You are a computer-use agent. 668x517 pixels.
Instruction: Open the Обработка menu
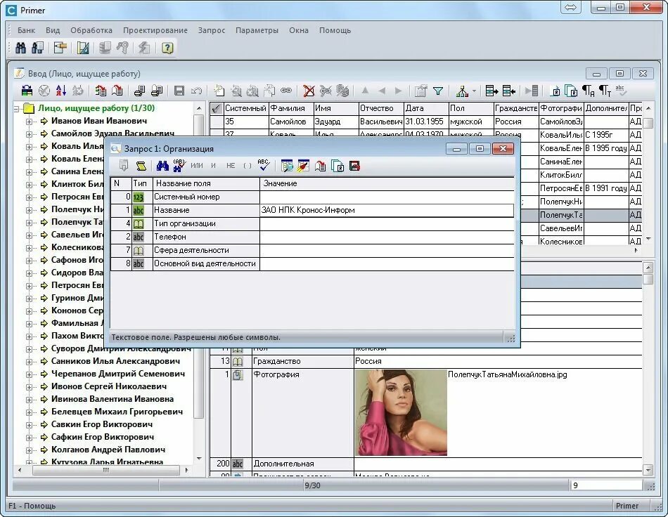(x=91, y=30)
